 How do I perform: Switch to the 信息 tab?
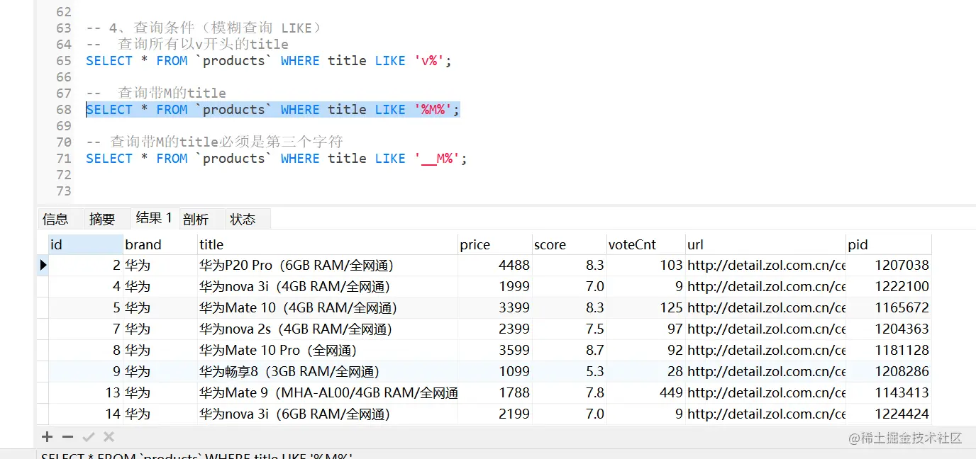click(x=55, y=219)
